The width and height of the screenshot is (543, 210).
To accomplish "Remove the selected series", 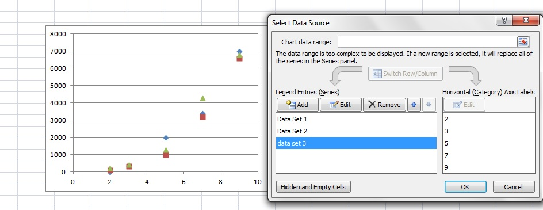I will pos(384,105).
